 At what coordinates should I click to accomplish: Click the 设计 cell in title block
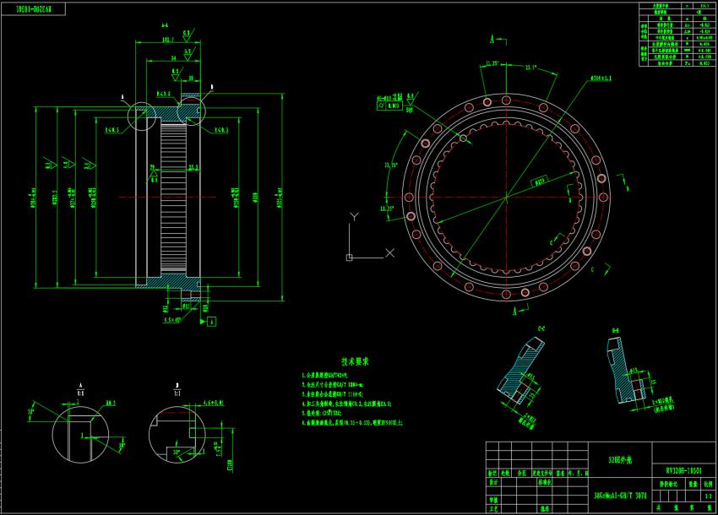(492, 482)
